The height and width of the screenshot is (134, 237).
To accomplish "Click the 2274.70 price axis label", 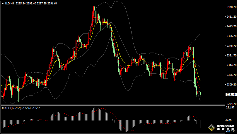I will coord(231,104).
